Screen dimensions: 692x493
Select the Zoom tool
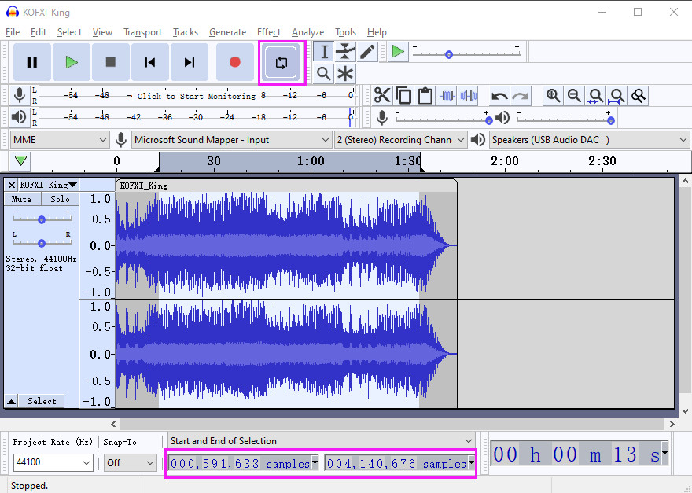(x=323, y=73)
